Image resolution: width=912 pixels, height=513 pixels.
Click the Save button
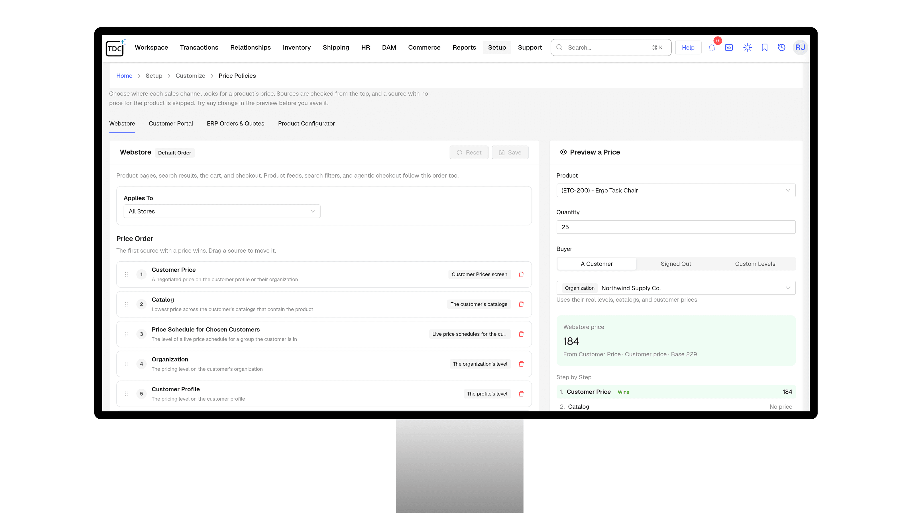pos(510,152)
